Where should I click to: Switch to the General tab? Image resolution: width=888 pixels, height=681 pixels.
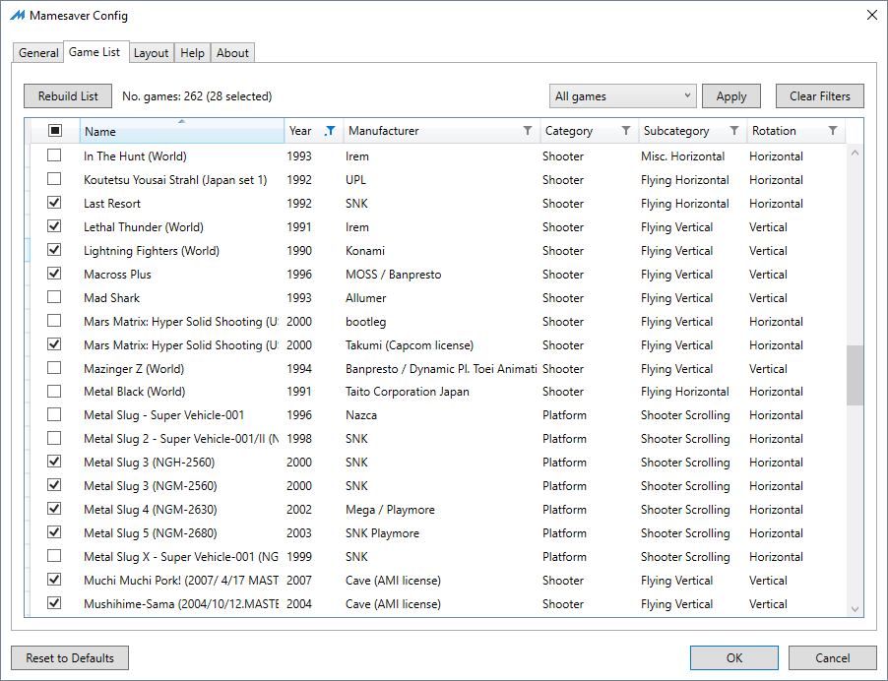[38, 52]
